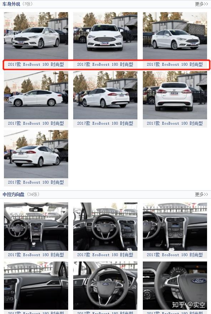Open front-left angle white car photo
The width and height of the screenshot is (211, 314).
36,36
